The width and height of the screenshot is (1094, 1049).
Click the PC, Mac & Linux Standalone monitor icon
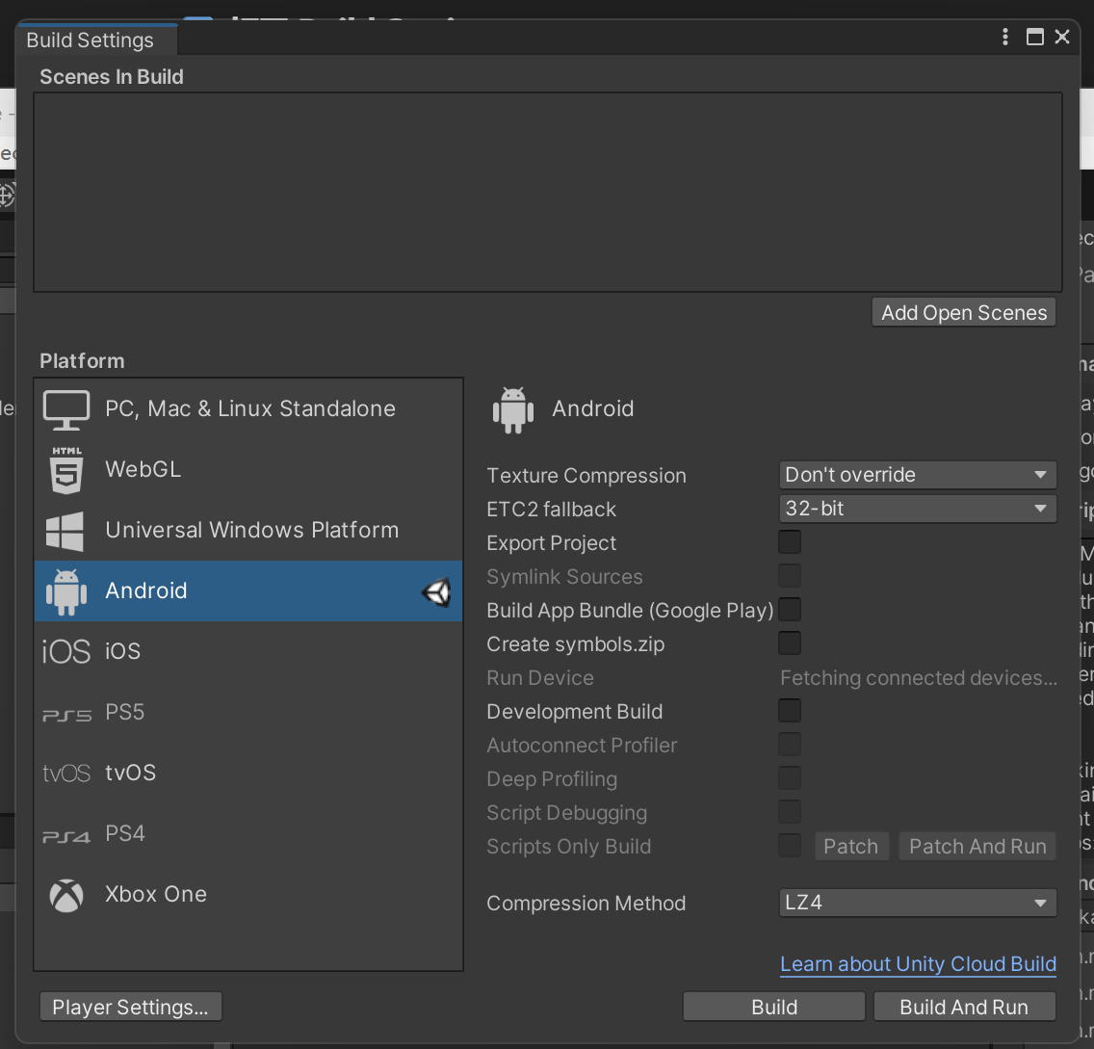[x=66, y=410]
